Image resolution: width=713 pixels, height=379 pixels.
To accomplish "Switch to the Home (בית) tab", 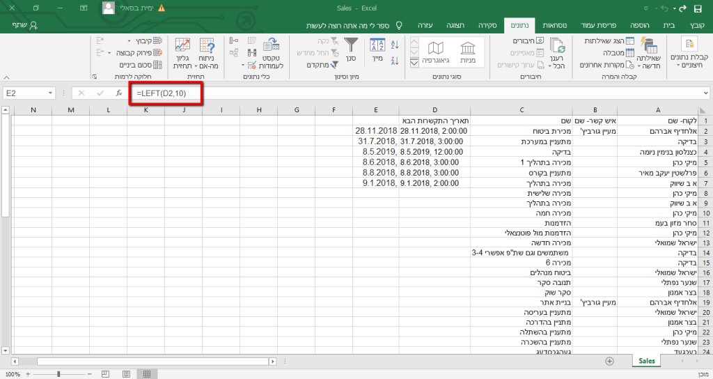I will (x=669, y=26).
